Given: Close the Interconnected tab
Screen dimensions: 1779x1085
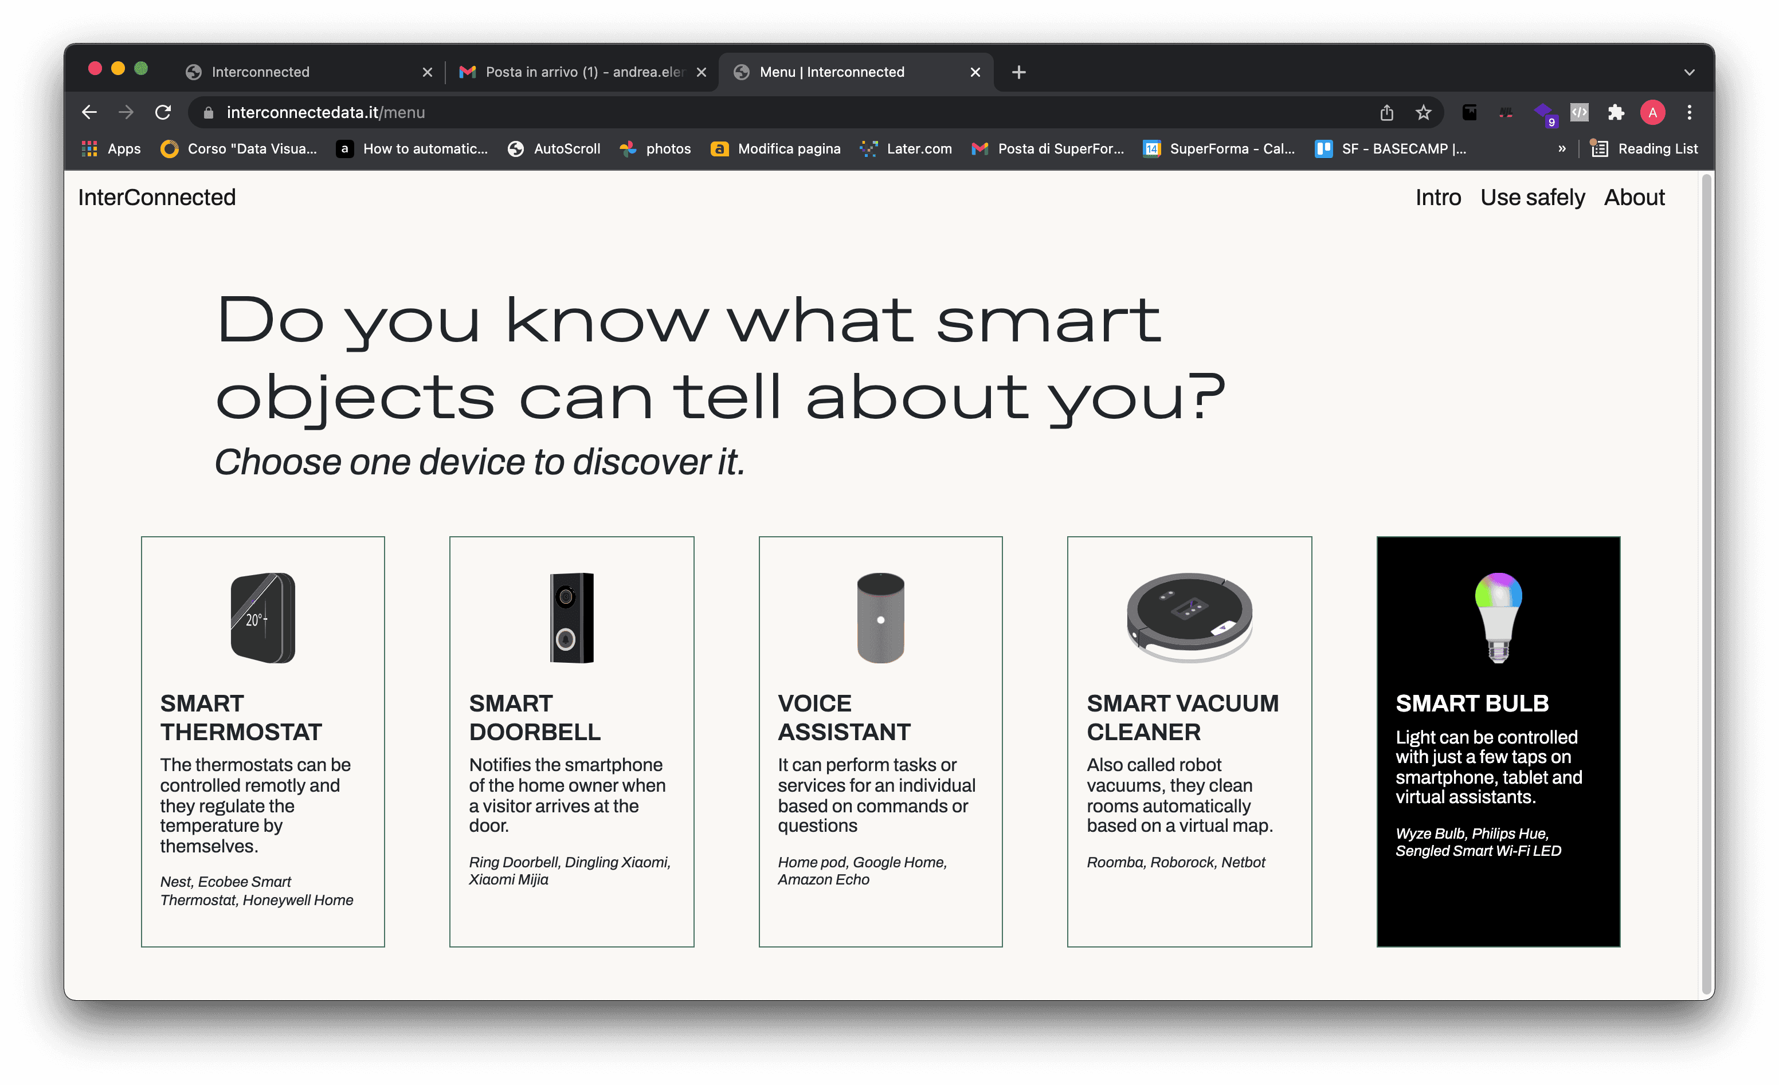Looking at the screenshot, I should click(x=427, y=72).
